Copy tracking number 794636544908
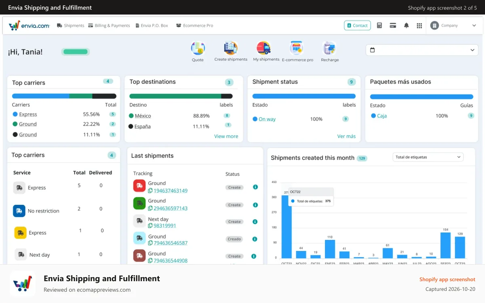Viewport: 485px width, 303px height. (150, 261)
